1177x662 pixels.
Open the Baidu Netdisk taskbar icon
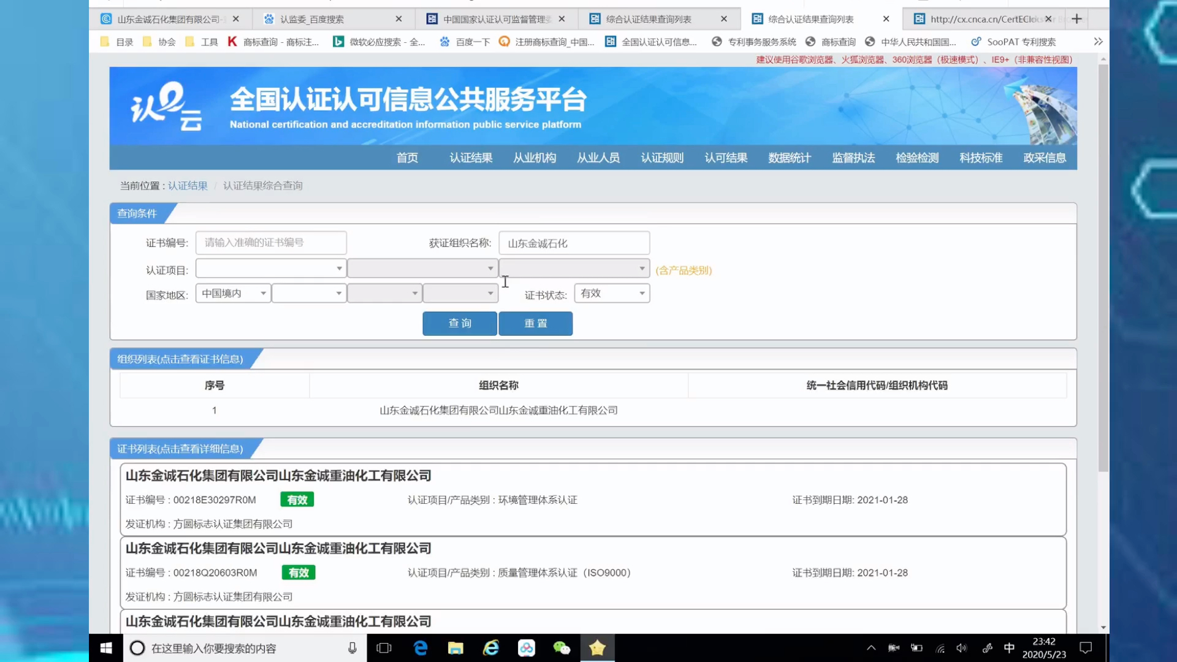pos(527,648)
